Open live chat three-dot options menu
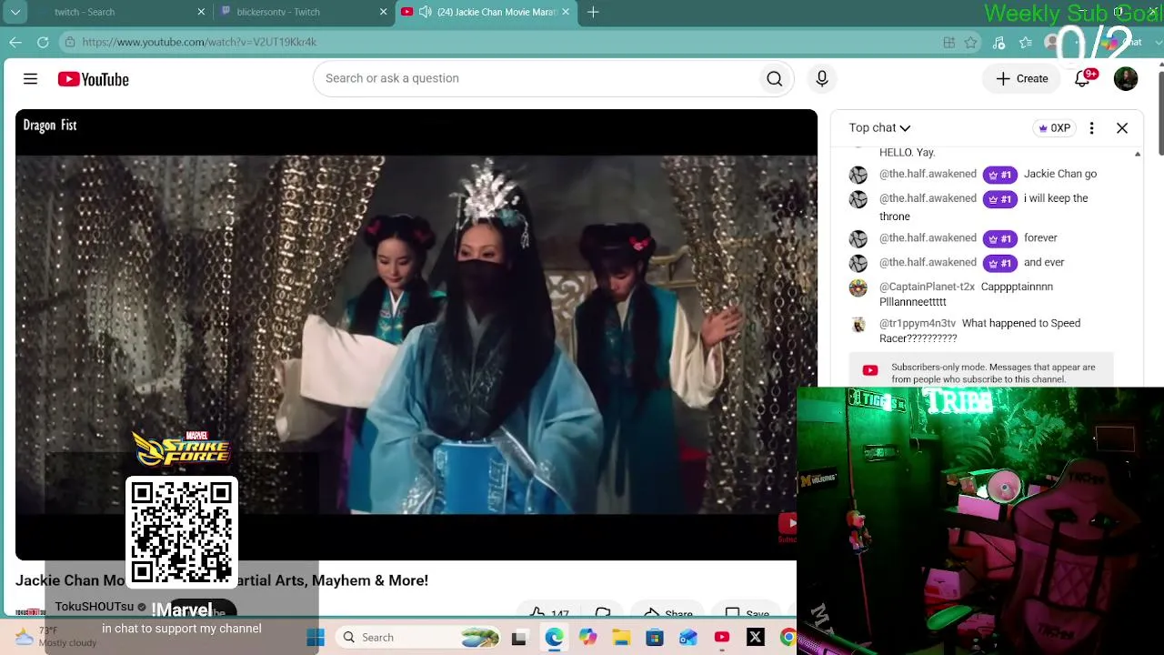Screen dimensions: 1164x655 (1091, 128)
